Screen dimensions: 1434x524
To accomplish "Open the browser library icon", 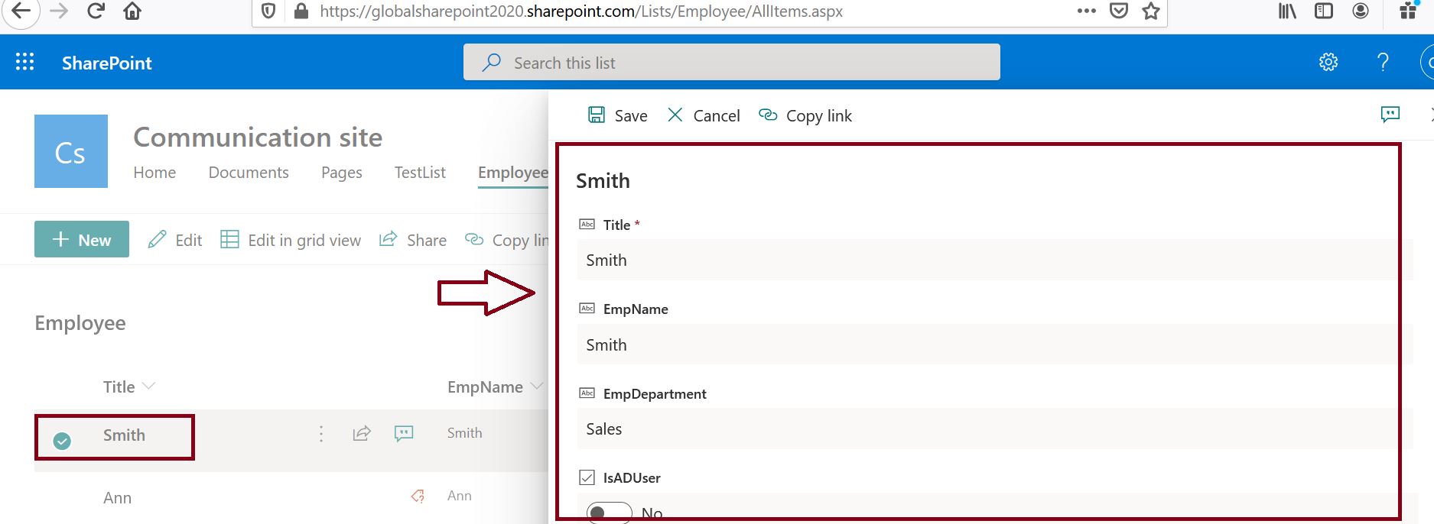I will tap(1287, 11).
